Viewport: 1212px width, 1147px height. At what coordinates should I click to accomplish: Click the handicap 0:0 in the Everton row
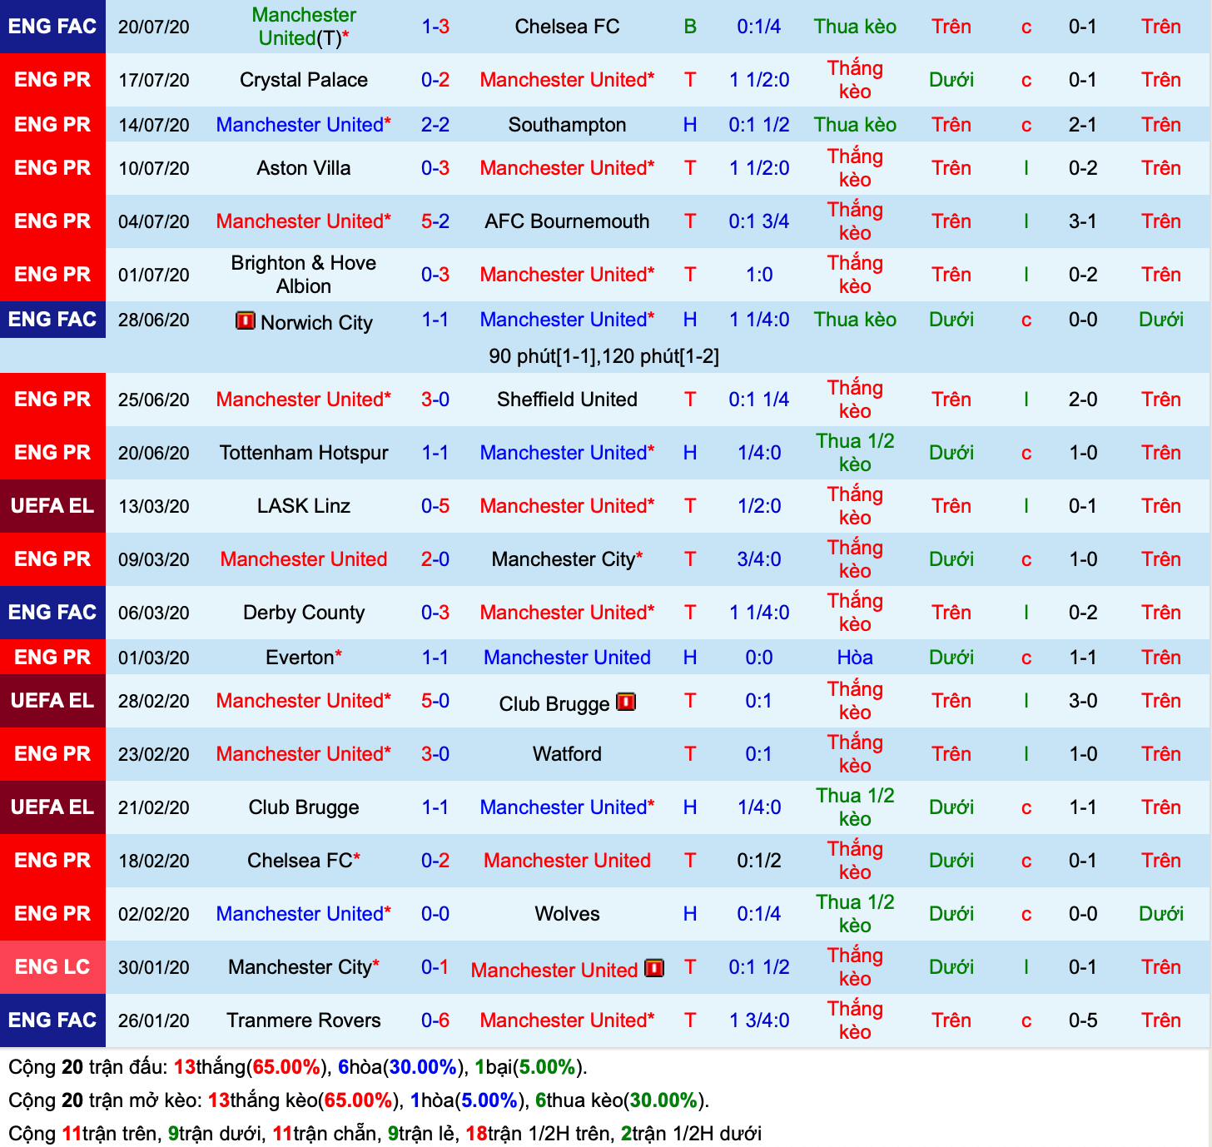pyautogui.click(x=759, y=658)
